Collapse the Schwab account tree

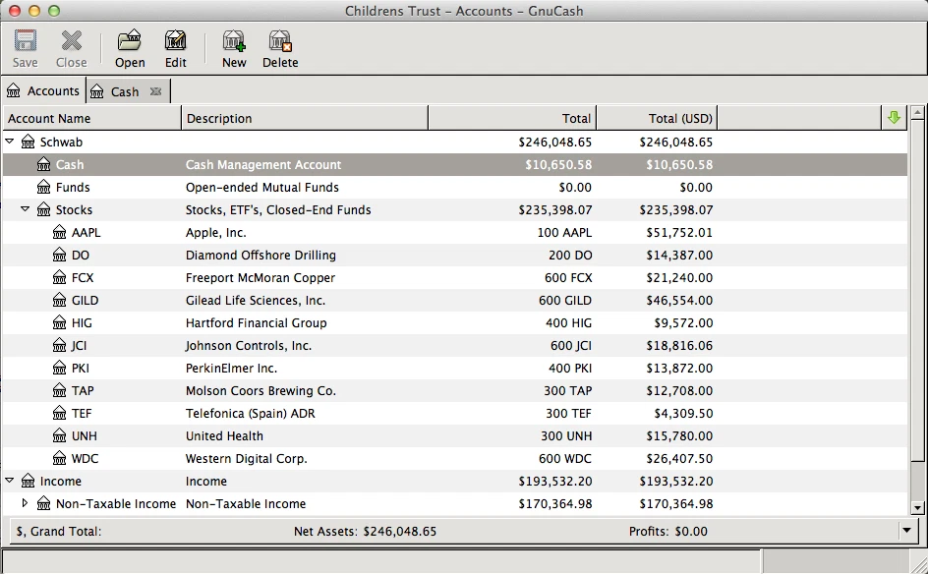pos(10,142)
